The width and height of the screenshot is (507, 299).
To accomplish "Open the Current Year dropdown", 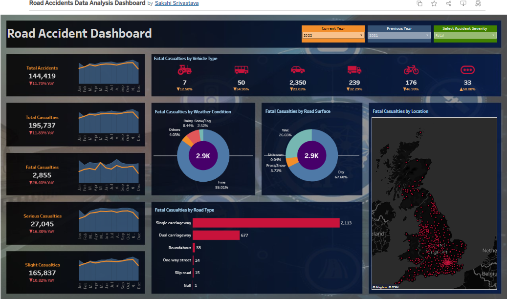I will click(x=333, y=35).
